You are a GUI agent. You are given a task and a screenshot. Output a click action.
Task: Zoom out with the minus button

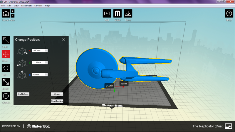pyautogui.click(x=13, y=16)
